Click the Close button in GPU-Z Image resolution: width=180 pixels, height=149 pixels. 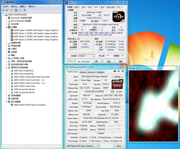tap(119, 146)
